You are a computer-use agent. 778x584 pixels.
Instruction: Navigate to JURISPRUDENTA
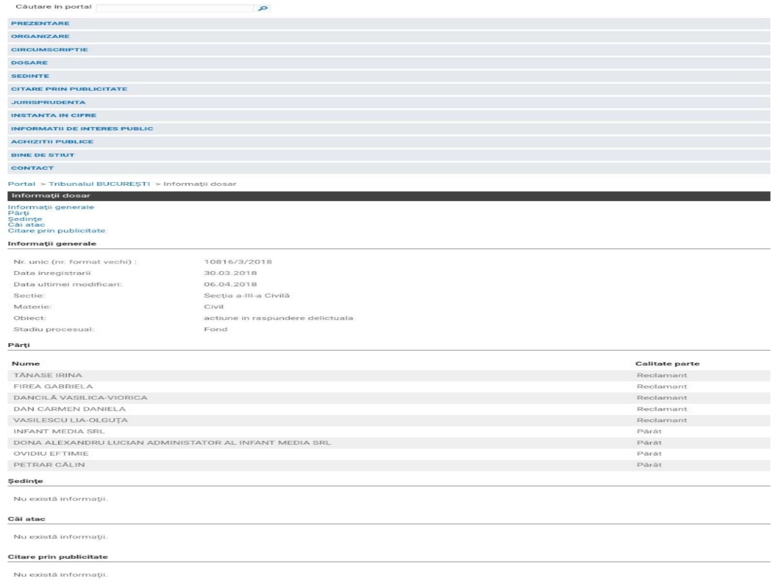click(x=48, y=102)
